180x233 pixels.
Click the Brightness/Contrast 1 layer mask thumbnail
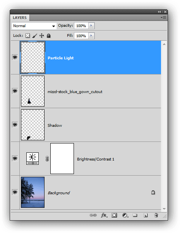tap(62, 159)
